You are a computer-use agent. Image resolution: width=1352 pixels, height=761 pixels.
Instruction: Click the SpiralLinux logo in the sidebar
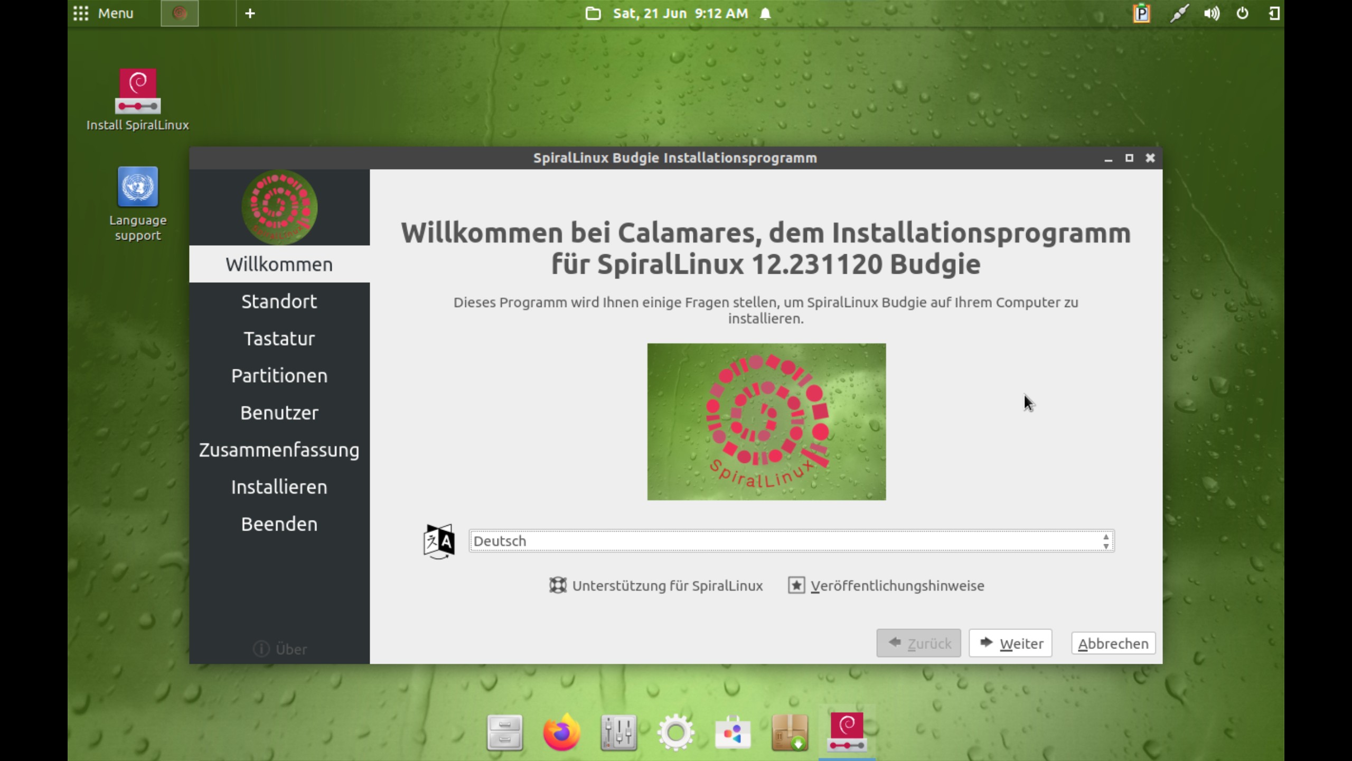(279, 207)
